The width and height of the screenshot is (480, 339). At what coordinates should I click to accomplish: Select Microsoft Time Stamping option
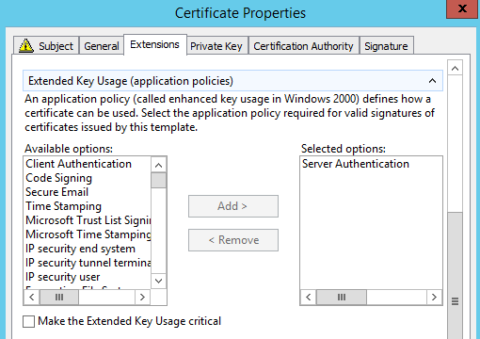(88, 234)
